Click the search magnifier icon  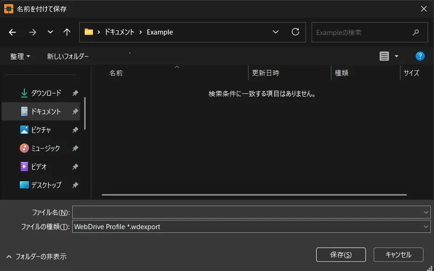[x=416, y=33]
